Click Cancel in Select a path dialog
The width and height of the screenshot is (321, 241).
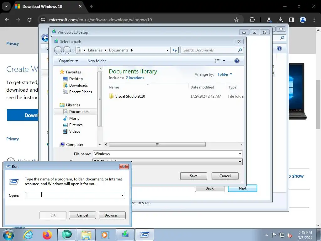tap(225, 176)
